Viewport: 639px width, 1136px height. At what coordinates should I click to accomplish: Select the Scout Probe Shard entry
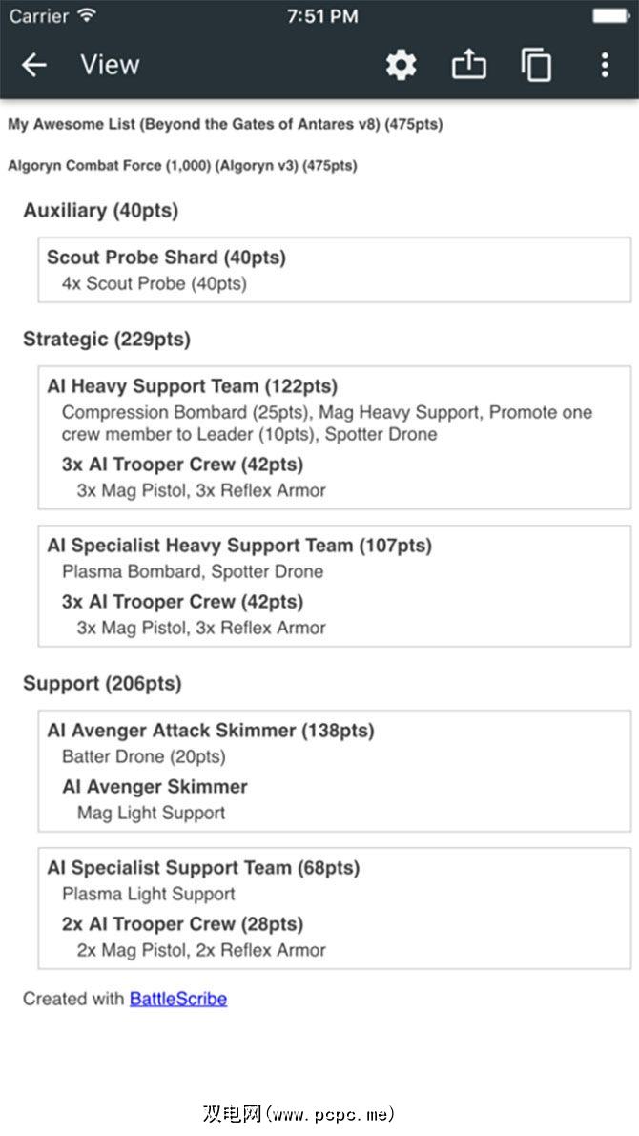click(166, 258)
